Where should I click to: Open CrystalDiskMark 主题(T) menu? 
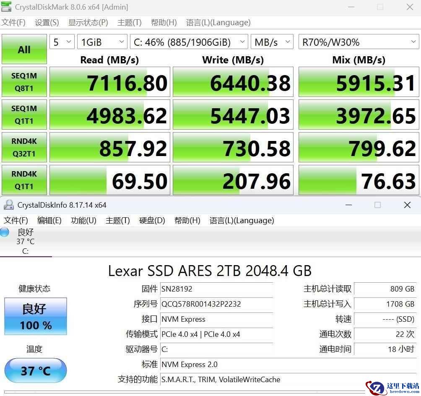[129, 23]
